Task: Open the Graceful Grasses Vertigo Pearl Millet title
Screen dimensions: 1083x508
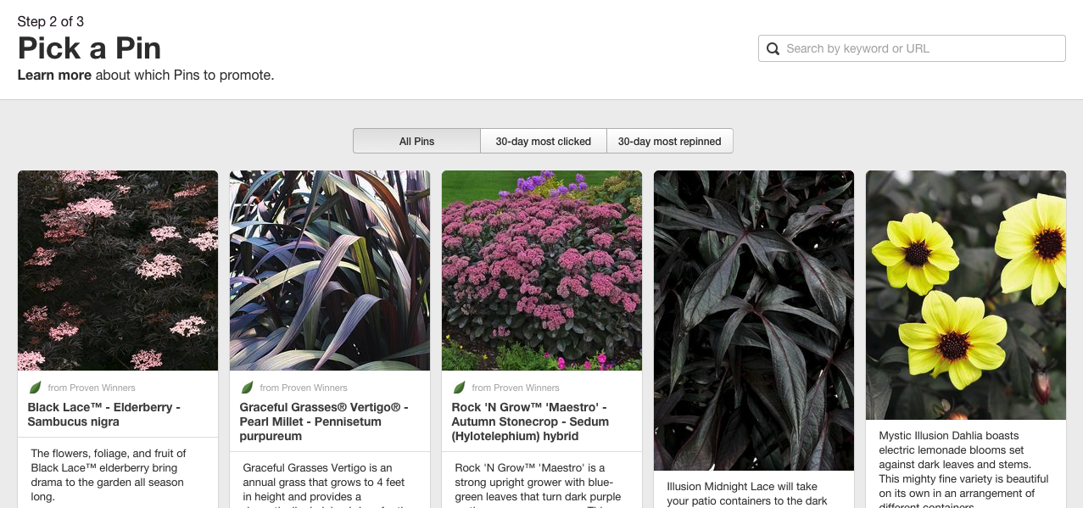Action: tap(324, 421)
